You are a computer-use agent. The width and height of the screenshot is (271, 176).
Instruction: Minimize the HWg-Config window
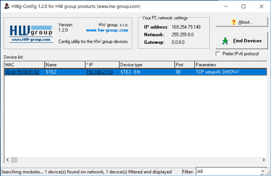pos(225,6)
